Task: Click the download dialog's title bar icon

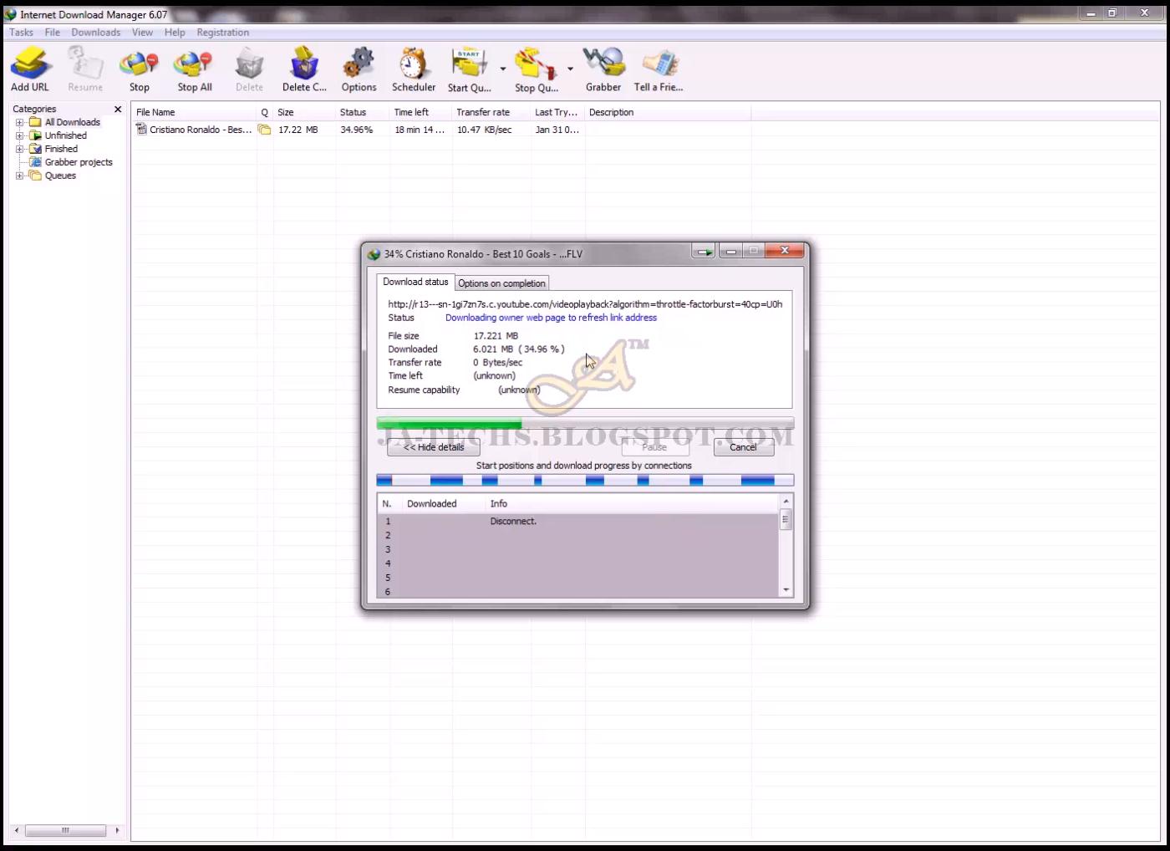Action: point(374,254)
